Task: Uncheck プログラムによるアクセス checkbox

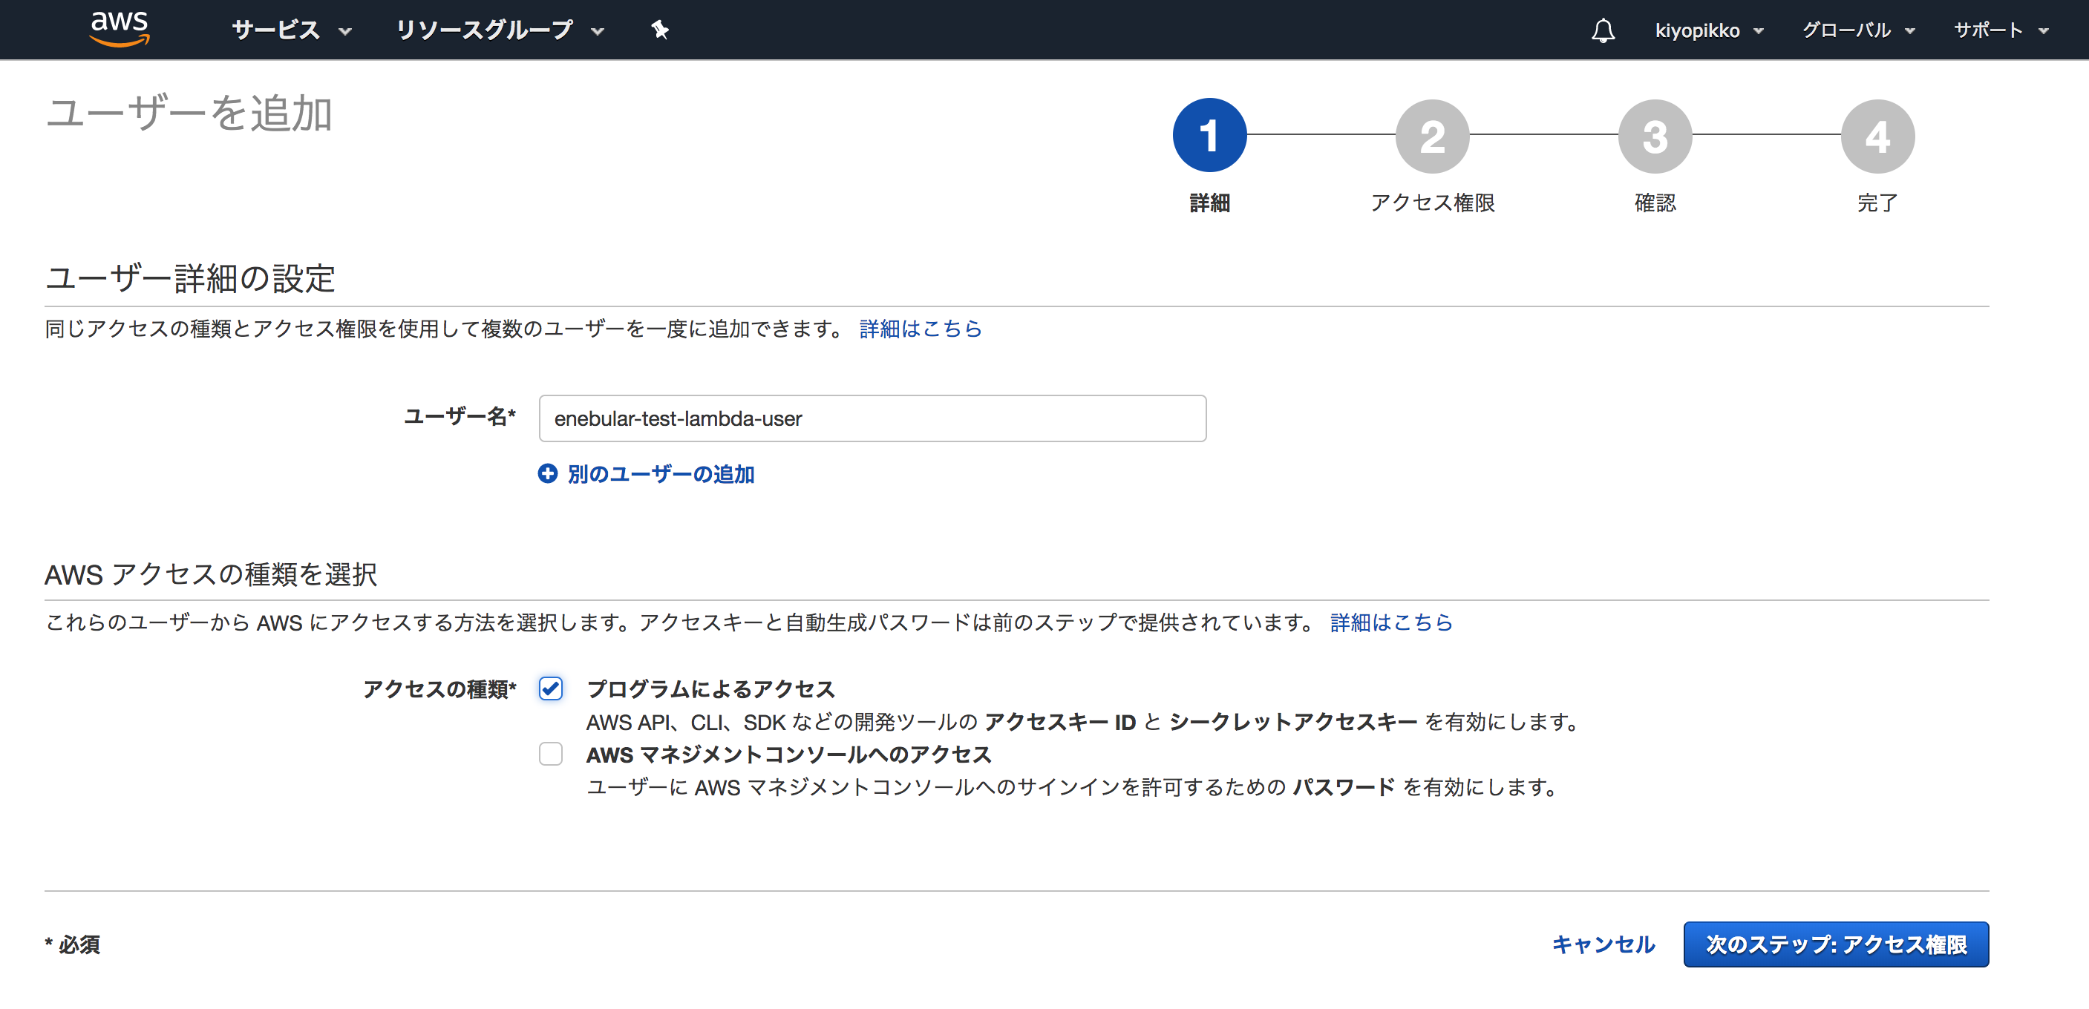Action: click(x=551, y=688)
